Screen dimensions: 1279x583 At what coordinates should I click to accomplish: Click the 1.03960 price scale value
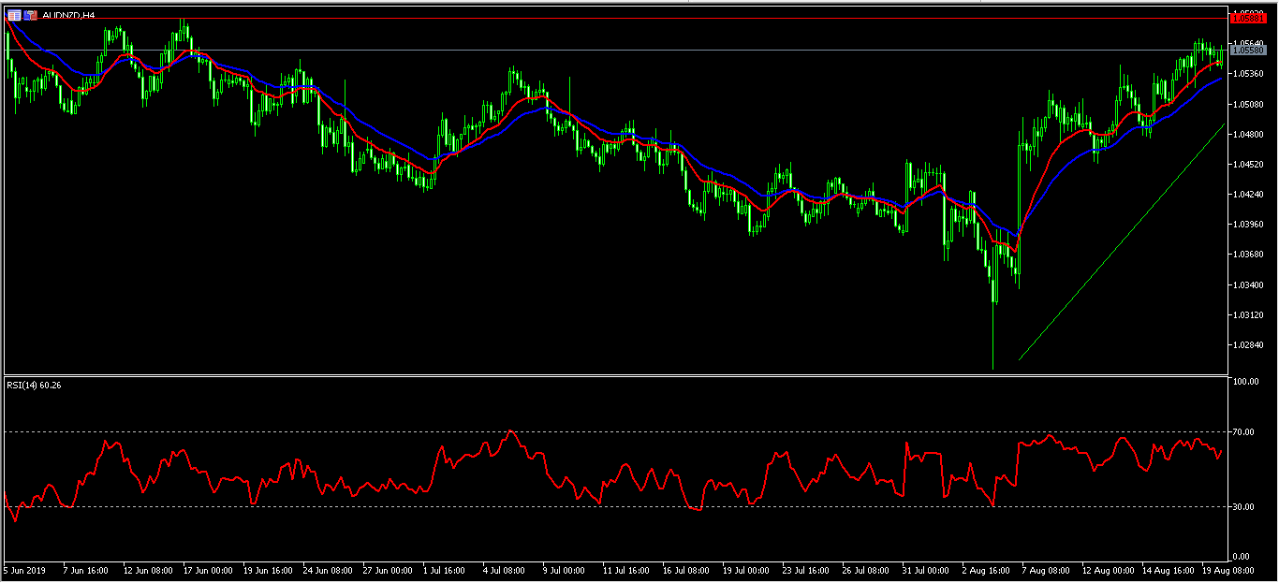click(x=1248, y=225)
